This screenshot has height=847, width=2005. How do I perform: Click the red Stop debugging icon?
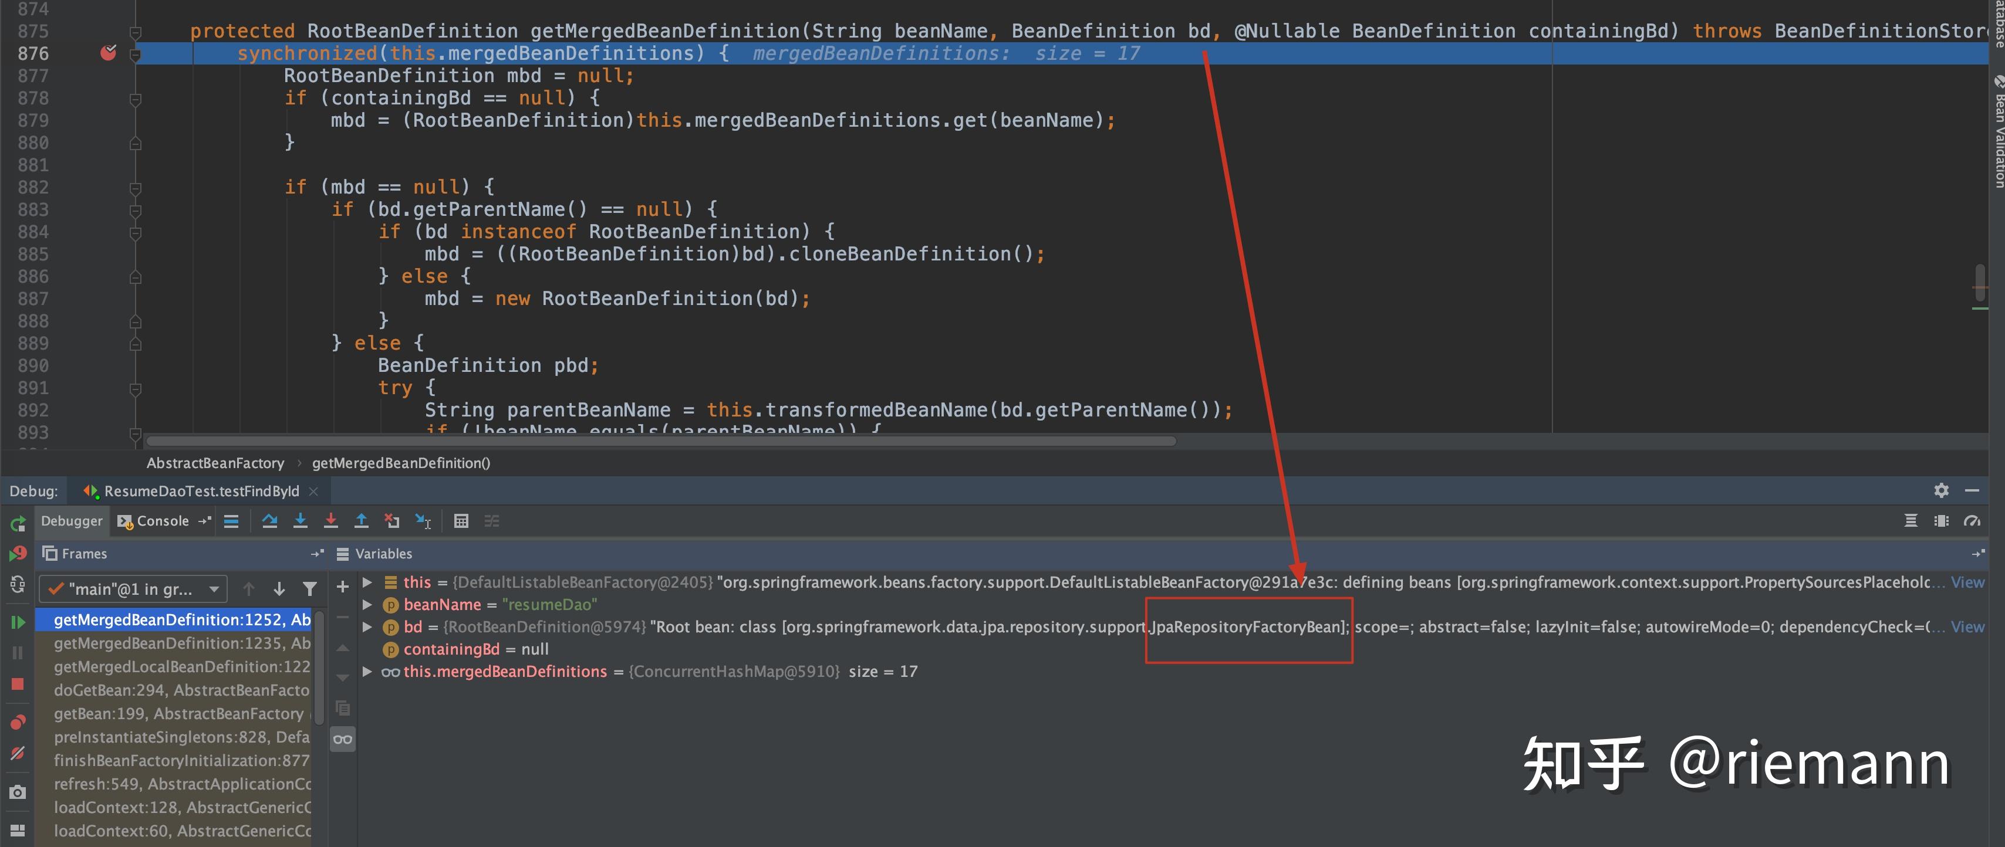coord(17,685)
